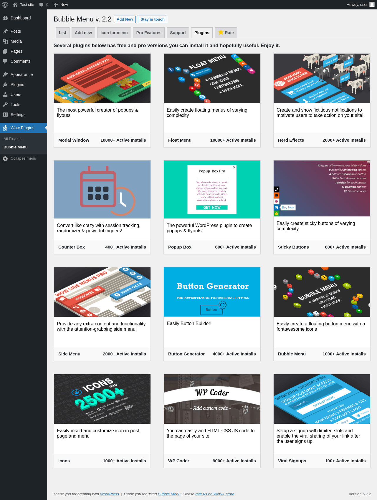Open the Button Generator thumbnail
The width and height of the screenshot is (377, 500).
pyautogui.click(x=212, y=292)
